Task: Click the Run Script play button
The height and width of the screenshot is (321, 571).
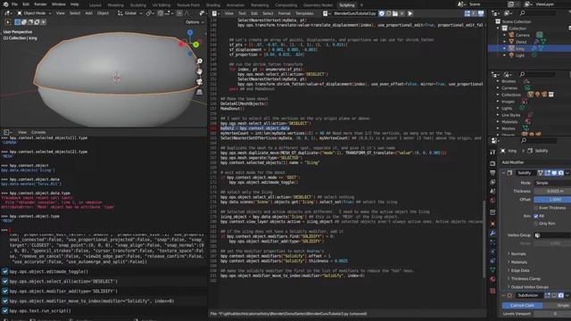Action: (x=410, y=13)
